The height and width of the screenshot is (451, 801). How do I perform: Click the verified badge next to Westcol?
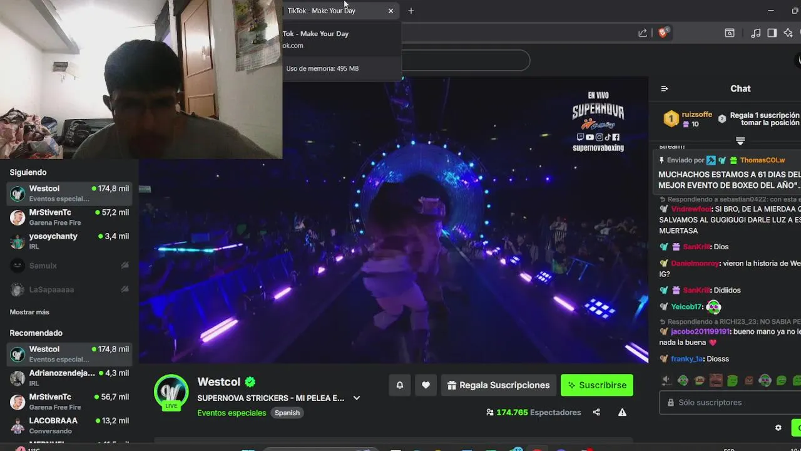[x=250, y=381]
